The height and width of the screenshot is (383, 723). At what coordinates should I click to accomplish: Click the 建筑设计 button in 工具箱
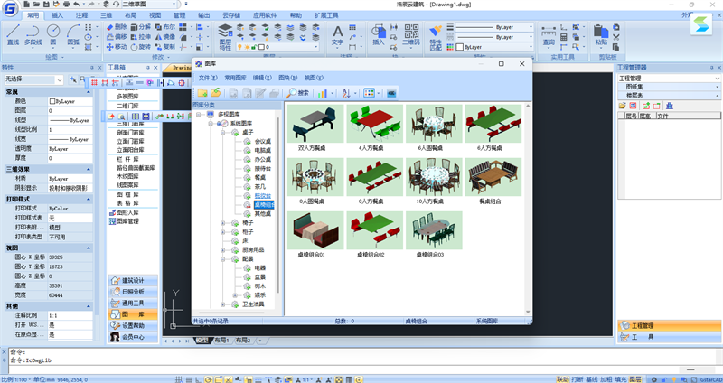pyautogui.click(x=133, y=281)
